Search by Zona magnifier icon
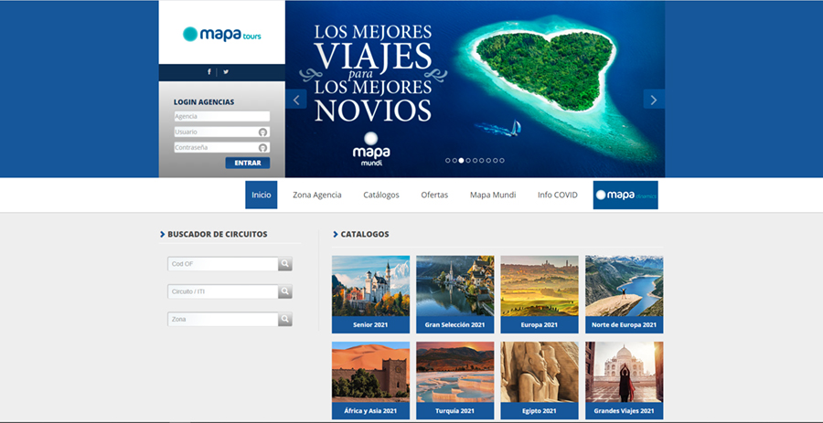This screenshot has width=823, height=423. pos(285,319)
